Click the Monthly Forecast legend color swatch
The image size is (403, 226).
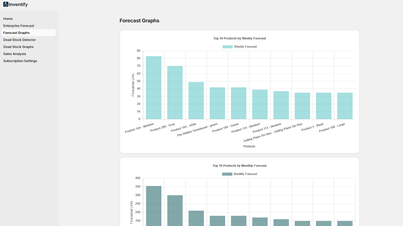[227, 174]
